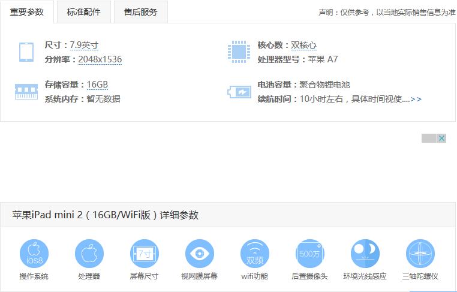Click the 操作系统 label
This screenshot has height=292, width=457.
[34, 276]
